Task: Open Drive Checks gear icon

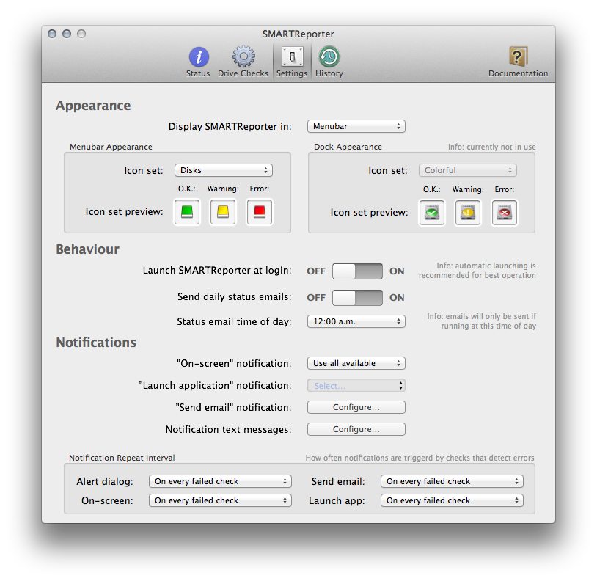Action: [x=243, y=56]
